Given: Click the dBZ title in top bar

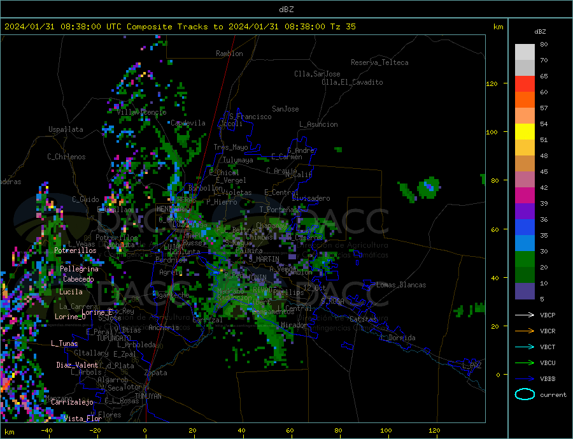Looking at the screenshot, I should coord(286,10).
